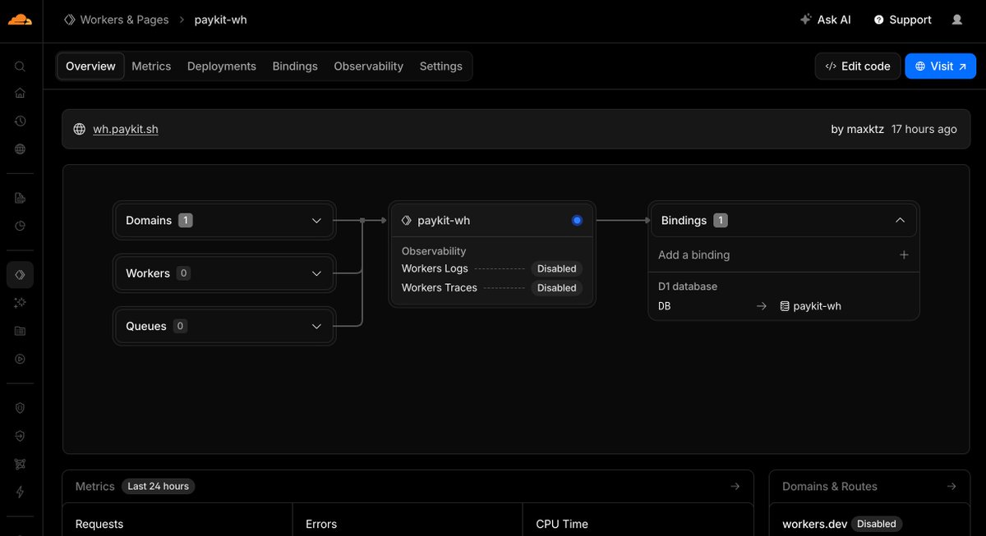This screenshot has height=536, width=986.
Task: Open the storage folder icon in sidebar
Action: (20, 331)
